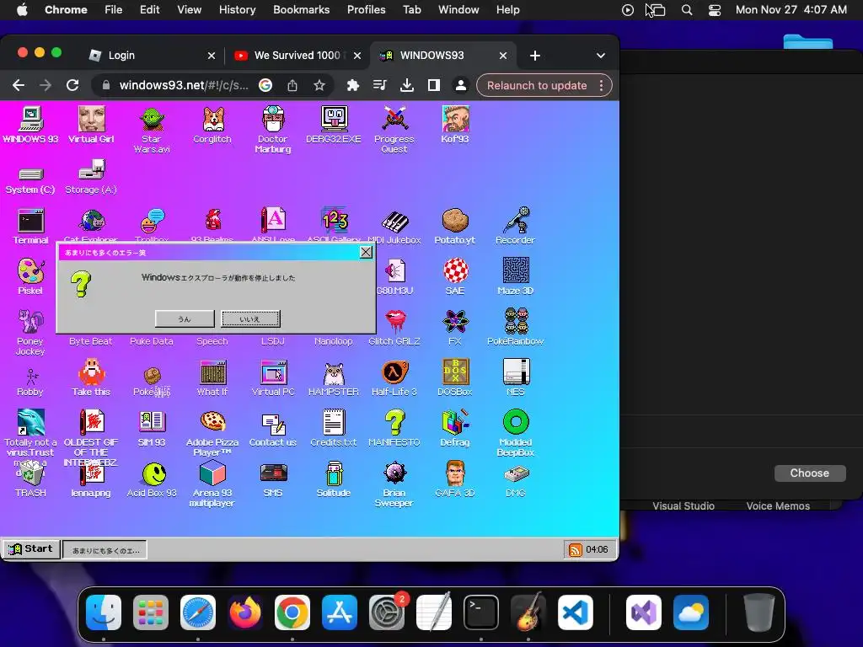Launch Defrag icon
This screenshot has height=647, width=863.
(455, 428)
